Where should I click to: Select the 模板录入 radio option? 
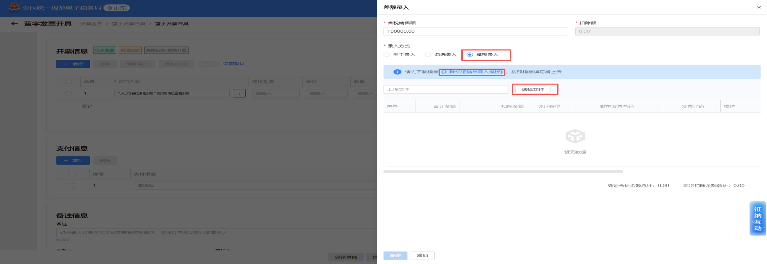(x=470, y=55)
